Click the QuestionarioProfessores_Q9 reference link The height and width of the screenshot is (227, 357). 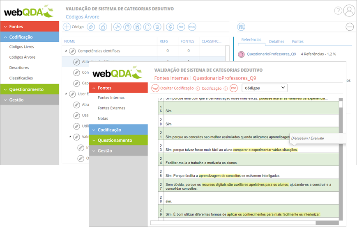(x=272, y=54)
